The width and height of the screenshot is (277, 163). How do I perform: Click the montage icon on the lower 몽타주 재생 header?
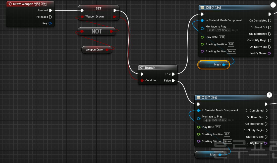199,97
